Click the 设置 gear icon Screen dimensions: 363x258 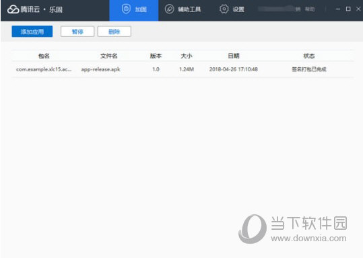224,9
